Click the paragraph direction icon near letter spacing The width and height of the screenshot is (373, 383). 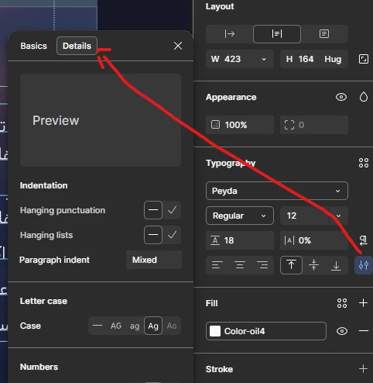(x=363, y=240)
